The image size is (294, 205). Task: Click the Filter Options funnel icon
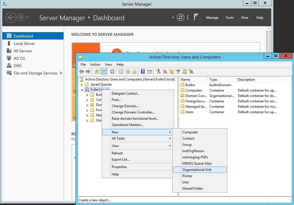point(178,72)
